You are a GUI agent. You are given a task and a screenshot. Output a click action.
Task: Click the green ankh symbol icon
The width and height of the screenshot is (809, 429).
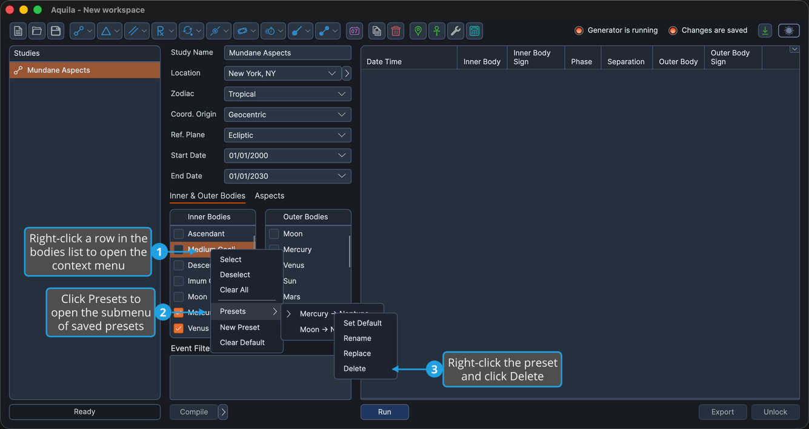437,31
